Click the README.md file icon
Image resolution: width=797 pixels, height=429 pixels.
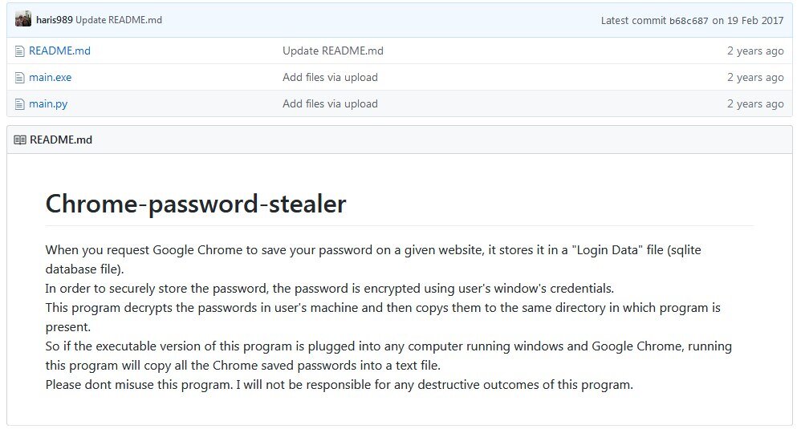click(x=20, y=51)
